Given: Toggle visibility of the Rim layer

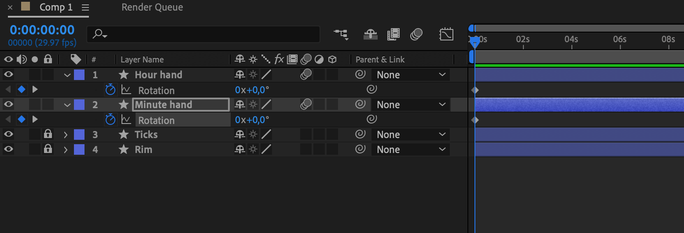Looking at the screenshot, I should [8, 149].
